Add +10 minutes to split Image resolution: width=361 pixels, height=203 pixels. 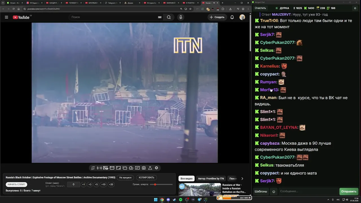(x=104, y=184)
